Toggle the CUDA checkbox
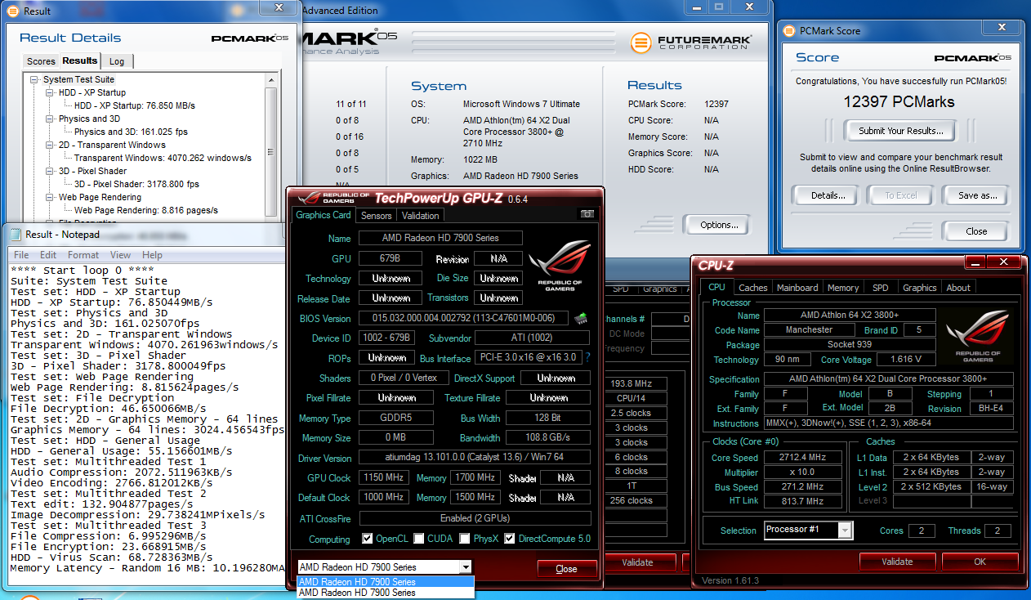The image size is (1031, 600). (x=419, y=539)
